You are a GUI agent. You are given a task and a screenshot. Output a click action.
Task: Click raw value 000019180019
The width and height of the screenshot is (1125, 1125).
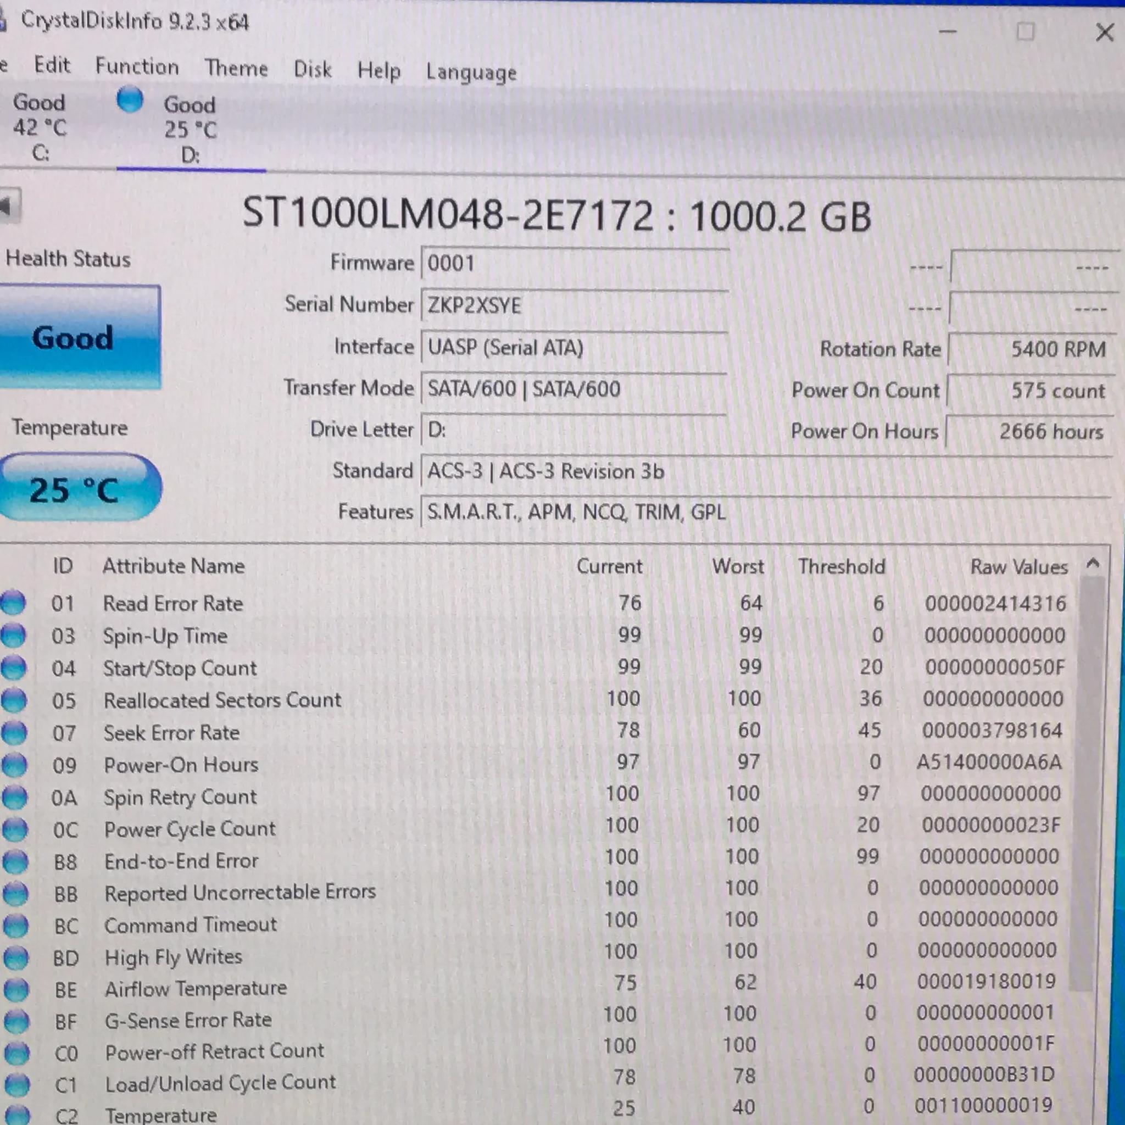pyautogui.click(x=987, y=982)
